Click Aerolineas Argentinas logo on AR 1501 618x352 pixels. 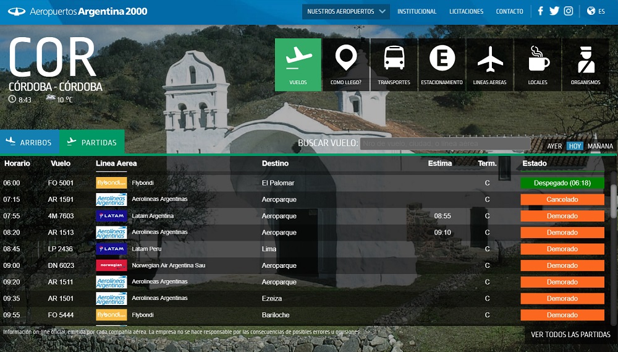111,298
